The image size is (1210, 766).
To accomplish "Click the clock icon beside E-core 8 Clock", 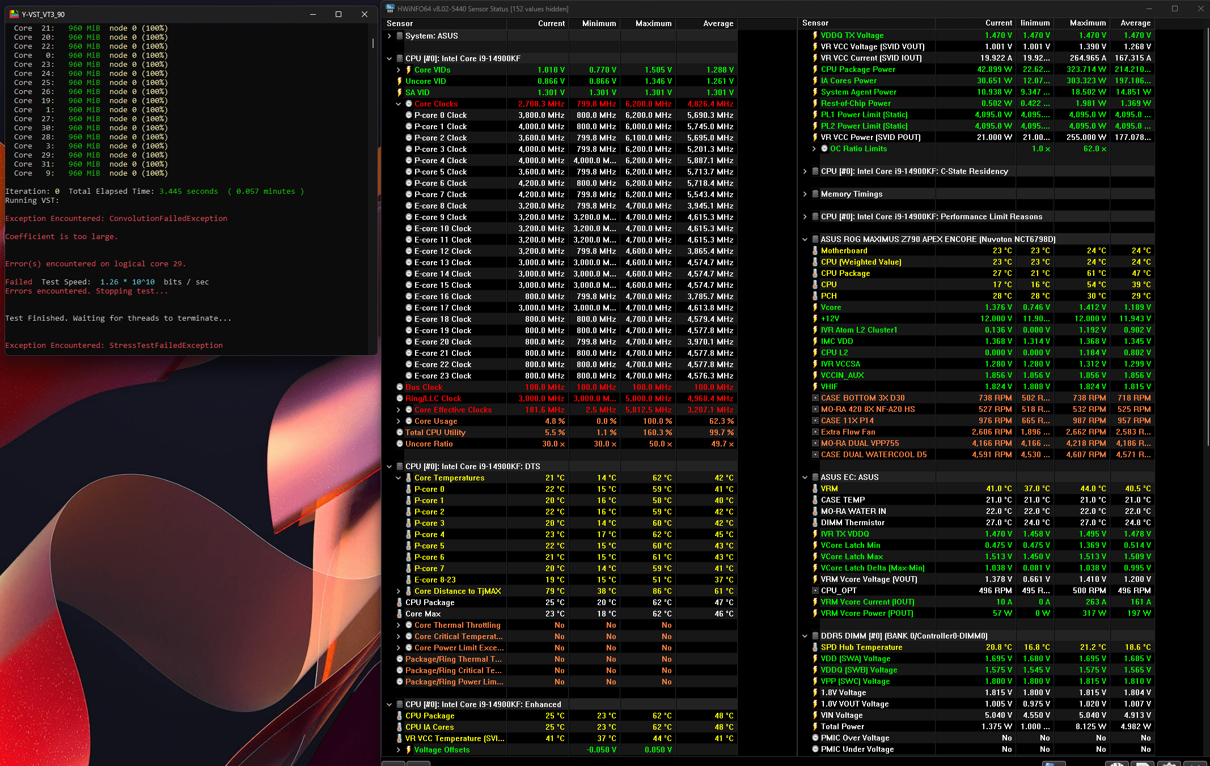I will pos(409,206).
